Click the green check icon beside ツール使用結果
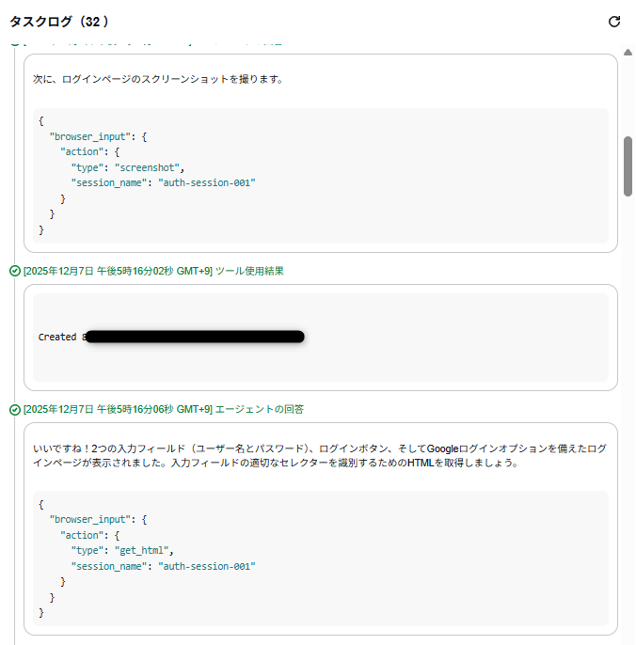The height and width of the screenshot is (645, 636). 14,271
